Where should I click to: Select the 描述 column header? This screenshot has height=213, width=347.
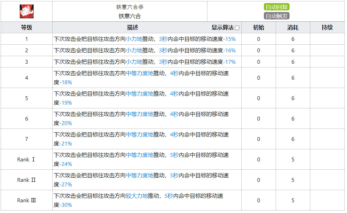pyautogui.click(x=132, y=28)
